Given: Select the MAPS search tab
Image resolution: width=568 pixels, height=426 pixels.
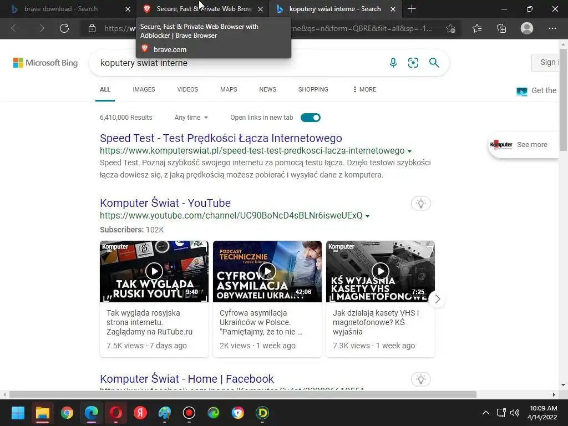Looking at the screenshot, I should [x=229, y=89].
